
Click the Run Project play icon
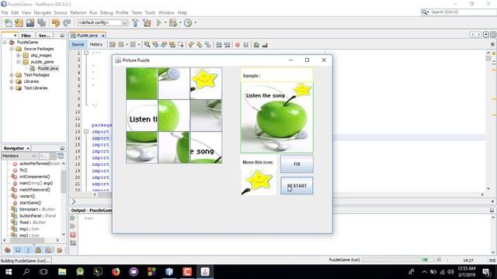tap(159, 22)
